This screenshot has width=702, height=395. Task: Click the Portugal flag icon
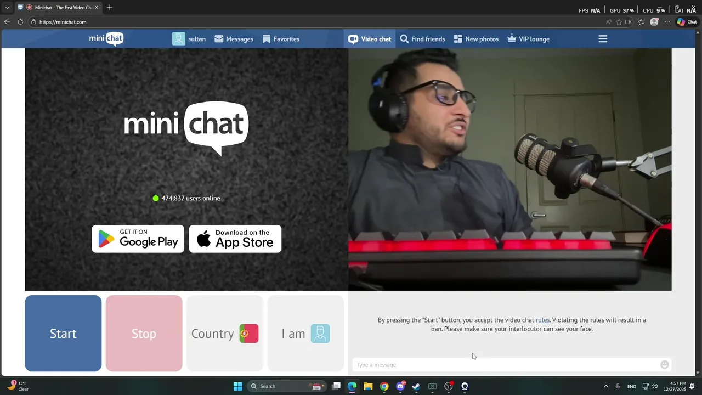(248, 334)
